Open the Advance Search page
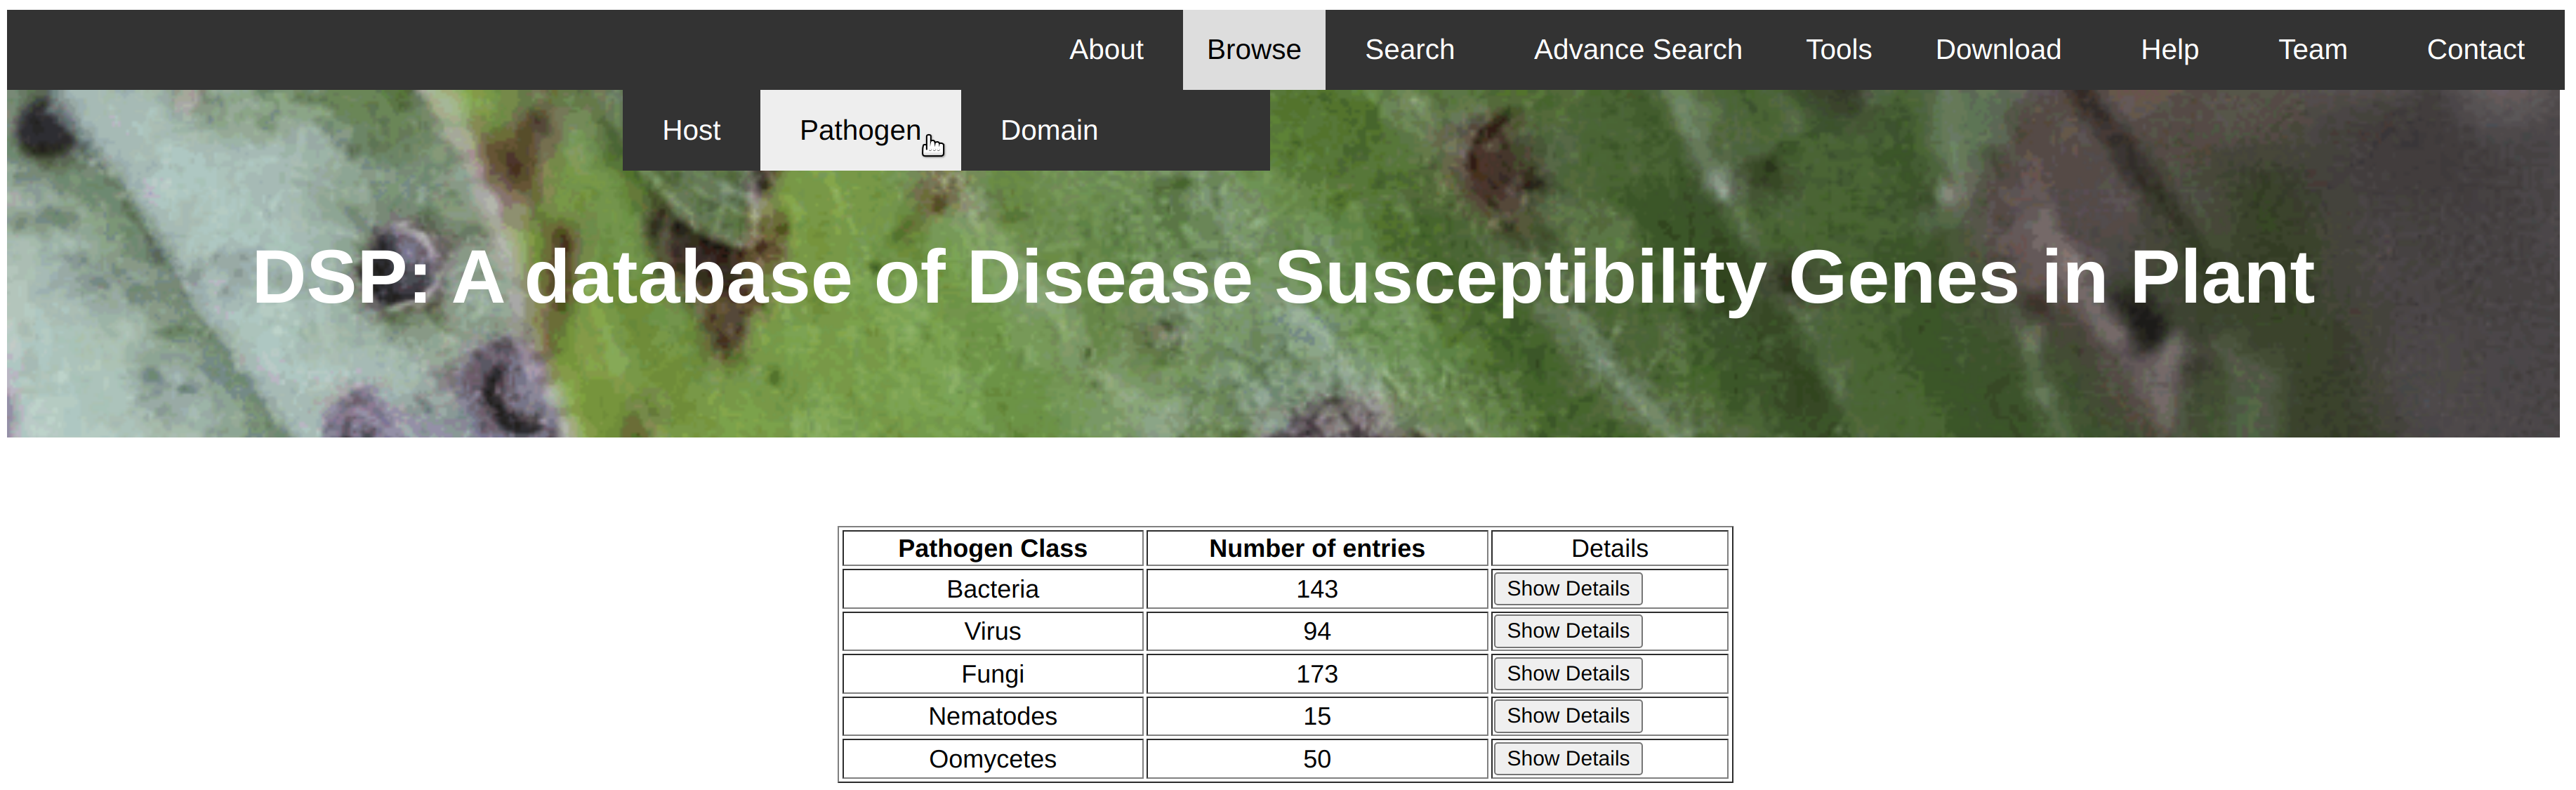2576x790 pixels. 1637,49
